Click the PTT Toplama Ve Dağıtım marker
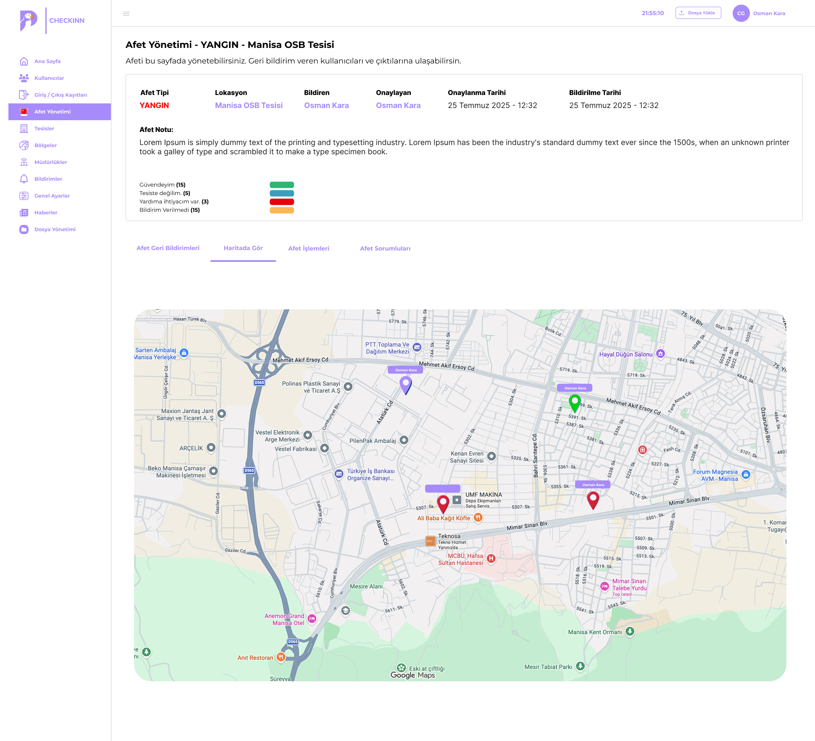The image size is (815, 741). pos(417,347)
